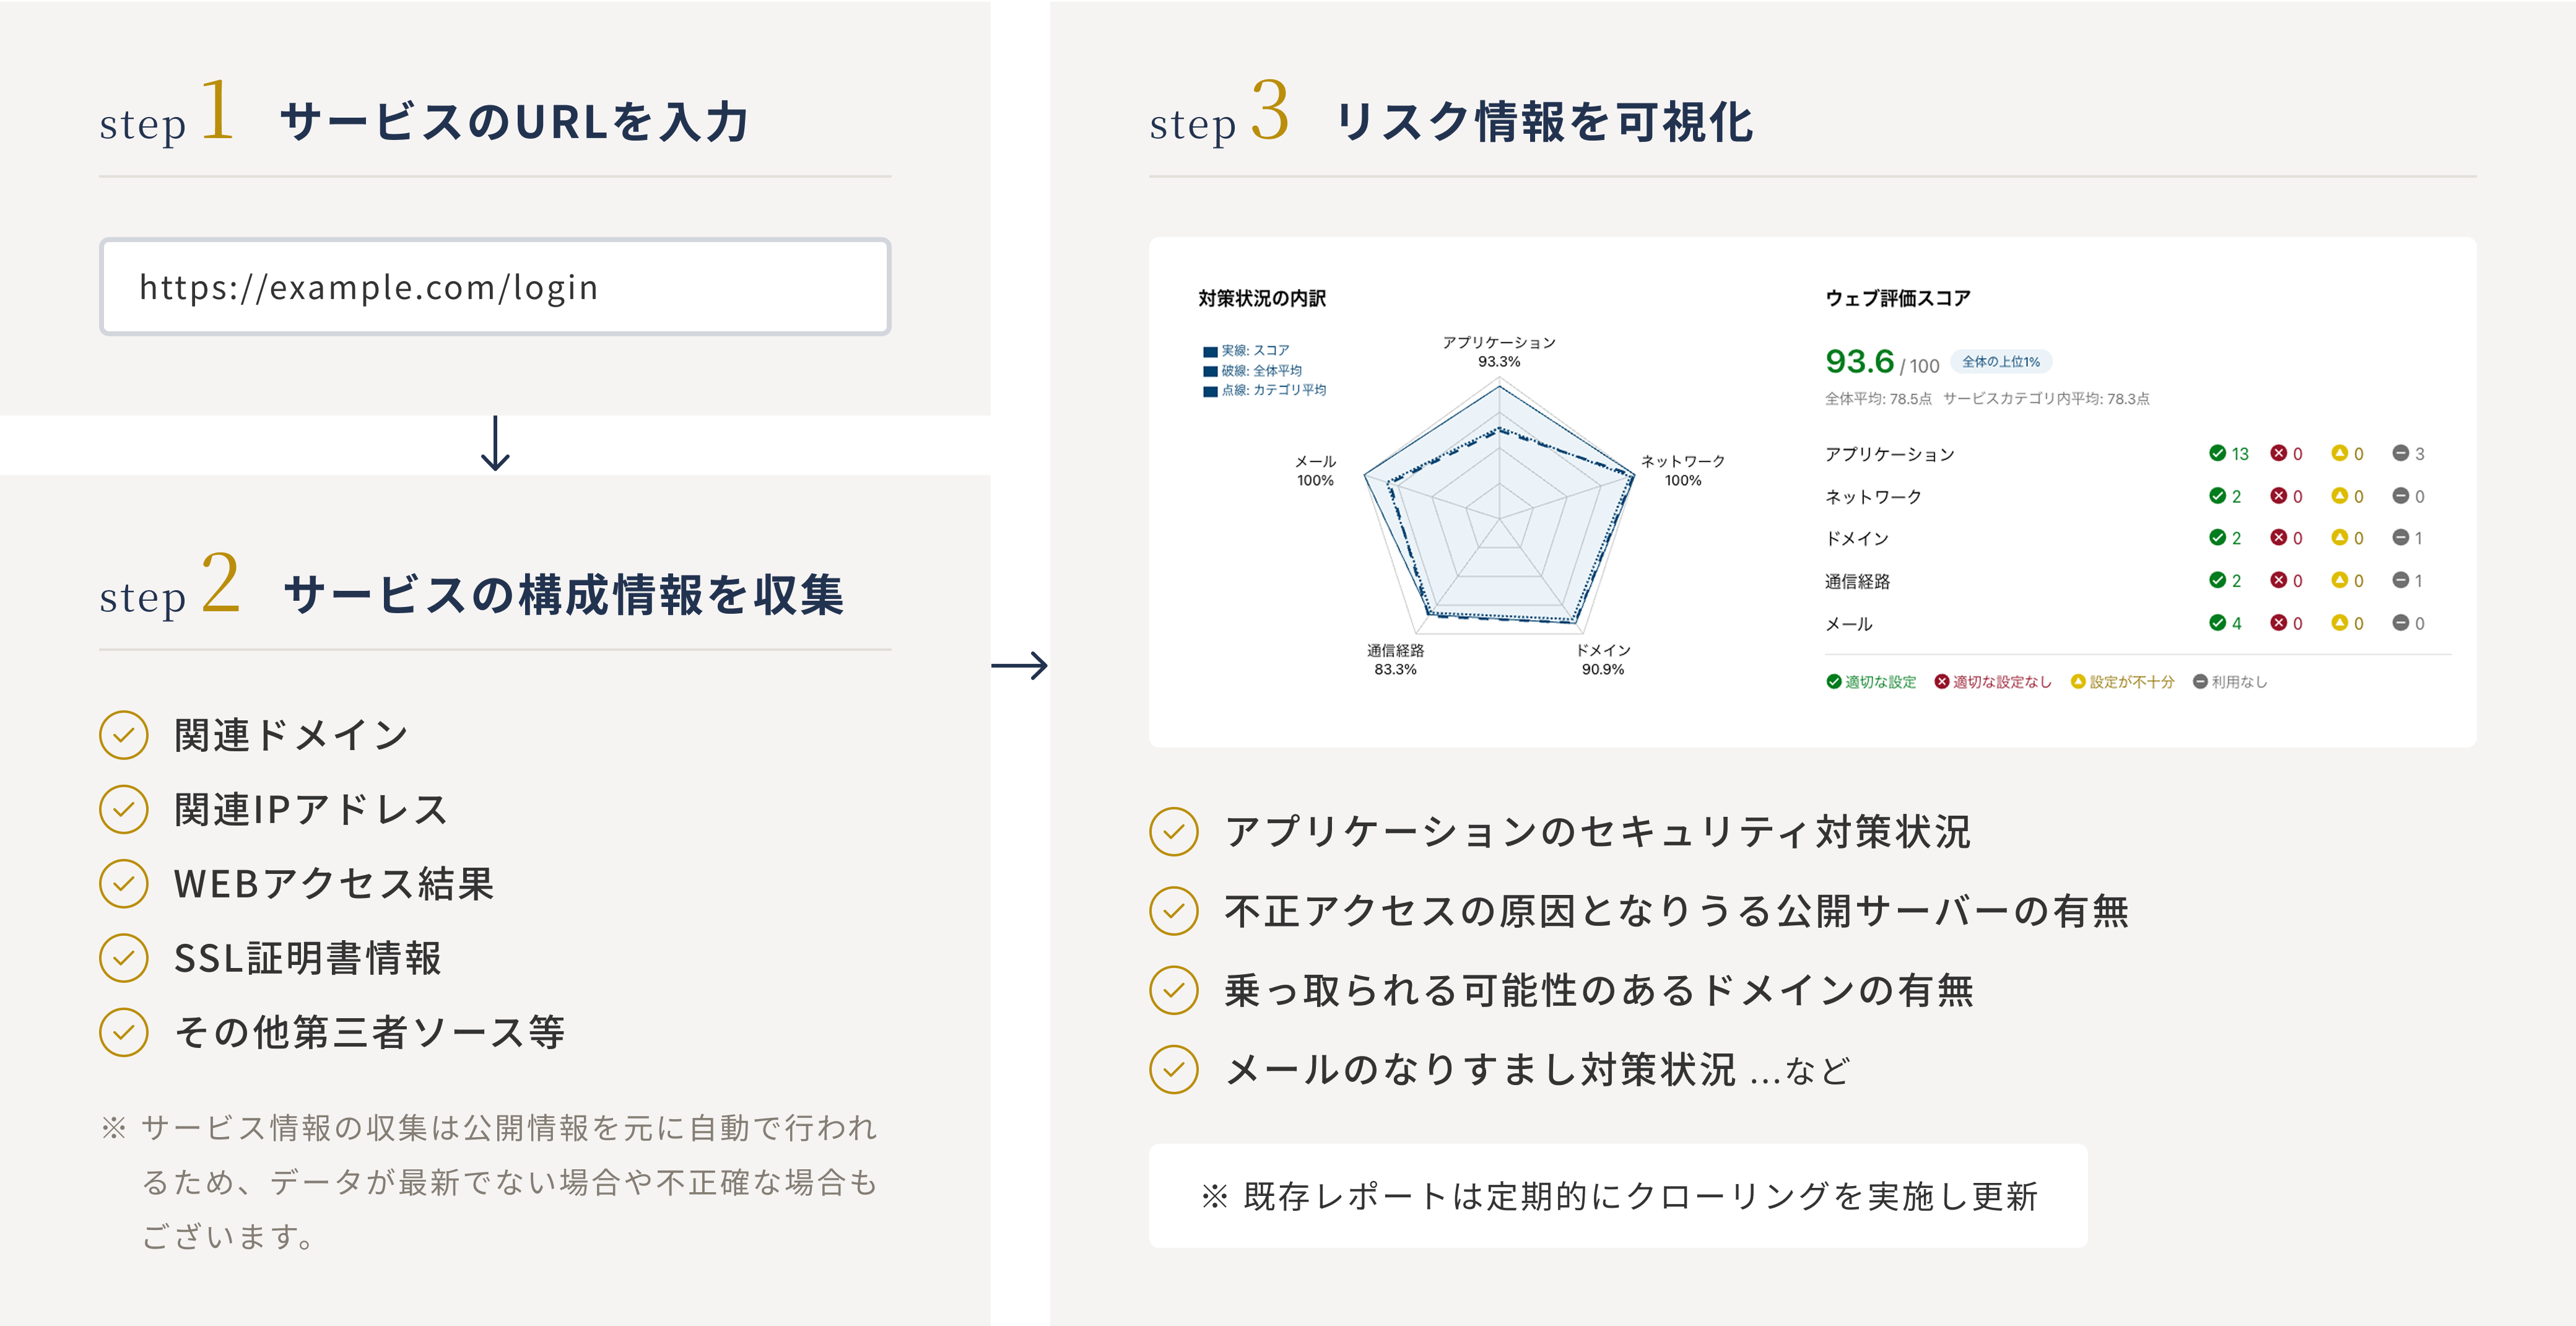Click the gray minus icon in 通信経路 row
Screen dimensions: 2576x1326
pos(2400,581)
